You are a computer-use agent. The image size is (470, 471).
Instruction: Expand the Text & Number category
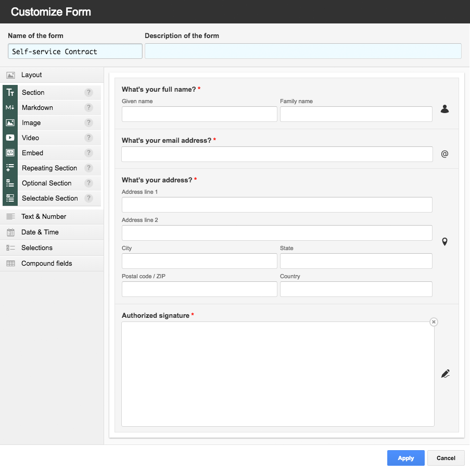tap(52, 217)
